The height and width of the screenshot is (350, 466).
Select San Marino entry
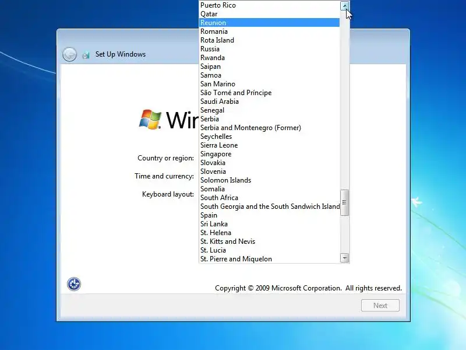269,84
